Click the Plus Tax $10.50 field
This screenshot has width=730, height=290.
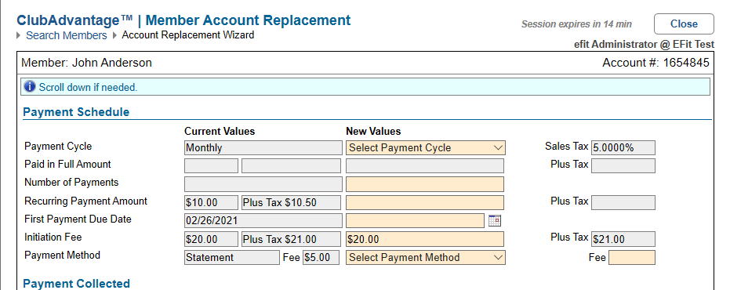291,202
